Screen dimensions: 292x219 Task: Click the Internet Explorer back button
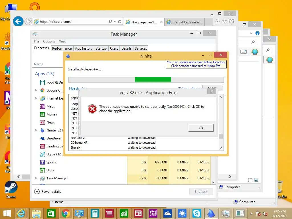[18, 21]
